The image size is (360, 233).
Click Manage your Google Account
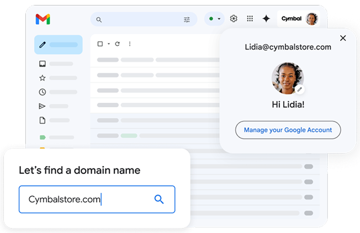click(x=288, y=130)
